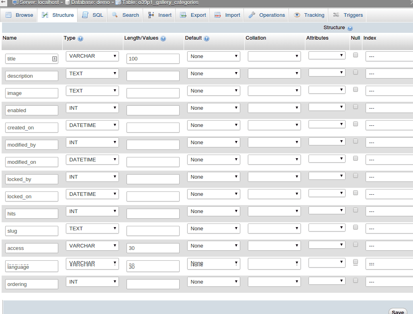The image size is (413, 314).
Task: Open help icon beside Structure label
Action: pyautogui.click(x=350, y=28)
